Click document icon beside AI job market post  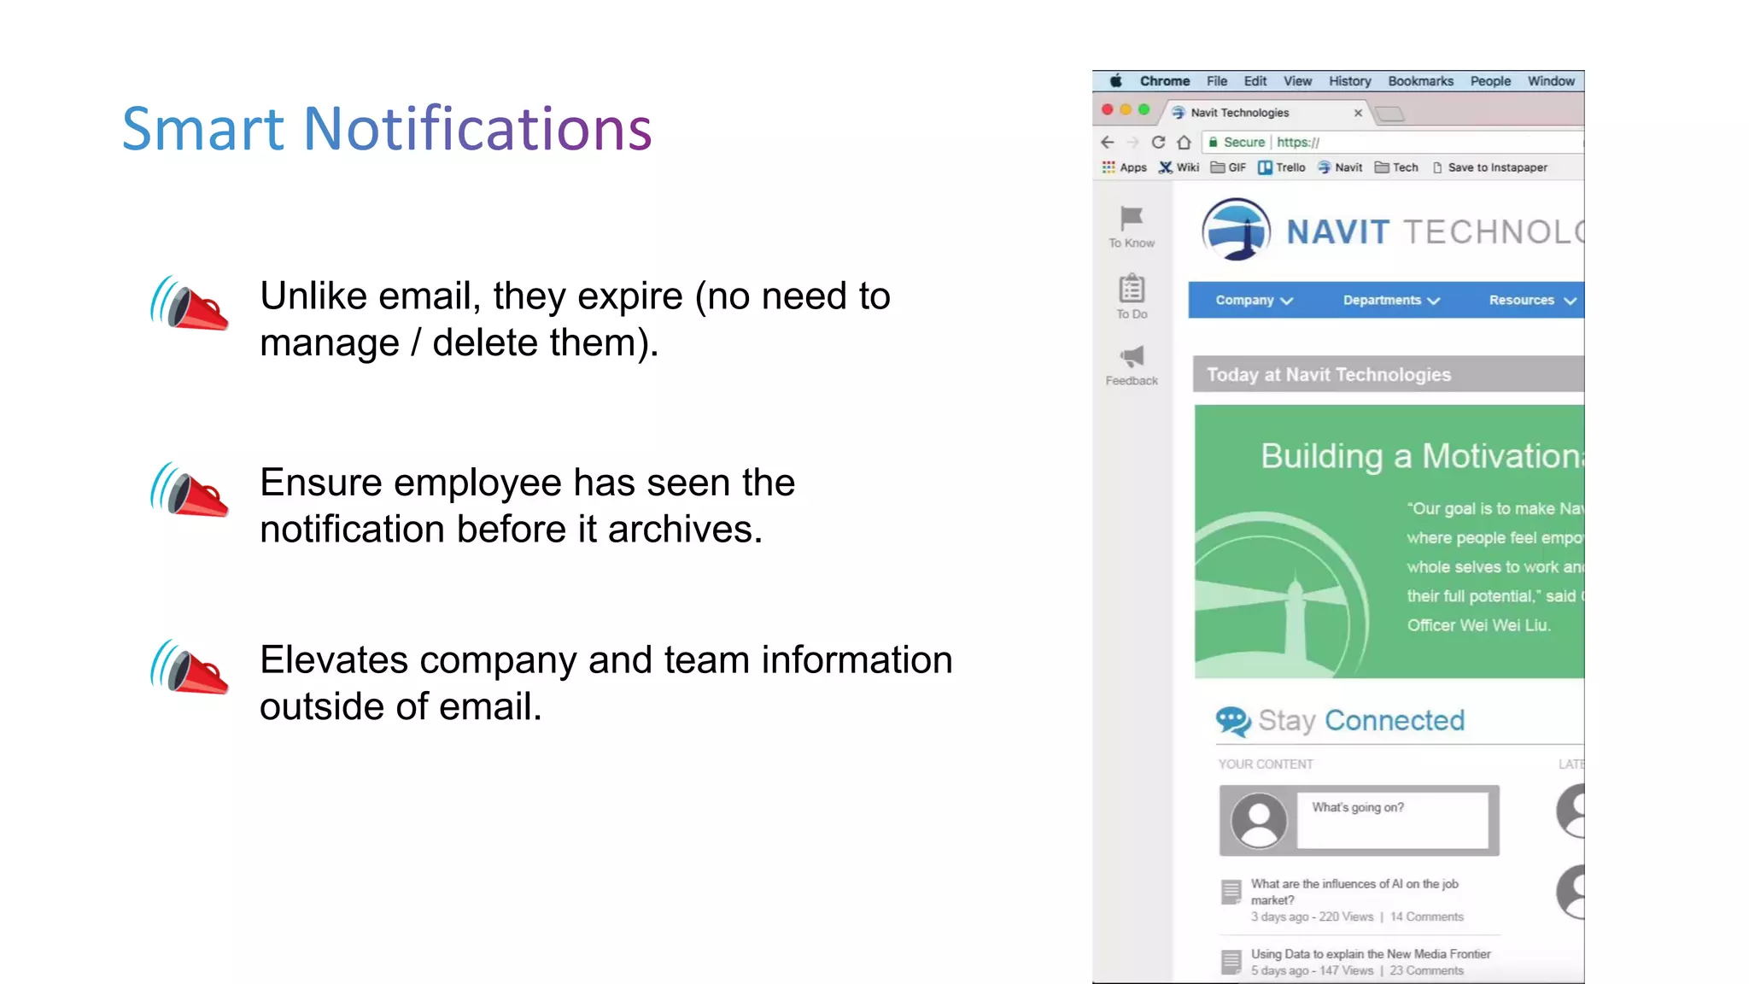[x=1231, y=892]
